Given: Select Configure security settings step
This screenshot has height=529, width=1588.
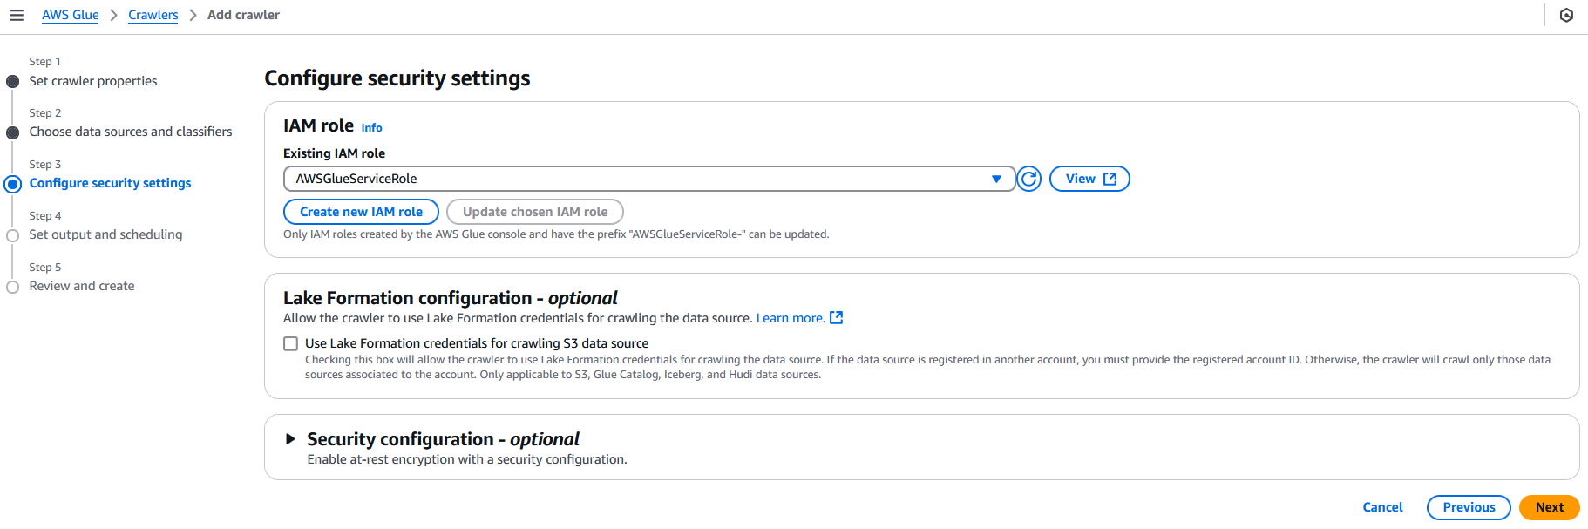Looking at the screenshot, I should [x=111, y=183].
